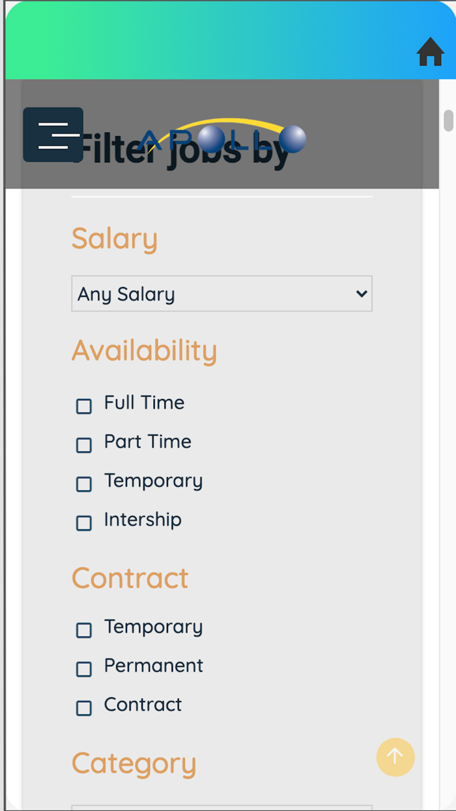Click the Availability section heading
Image resolution: width=456 pixels, height=811 pixels.
pos(145,351)
